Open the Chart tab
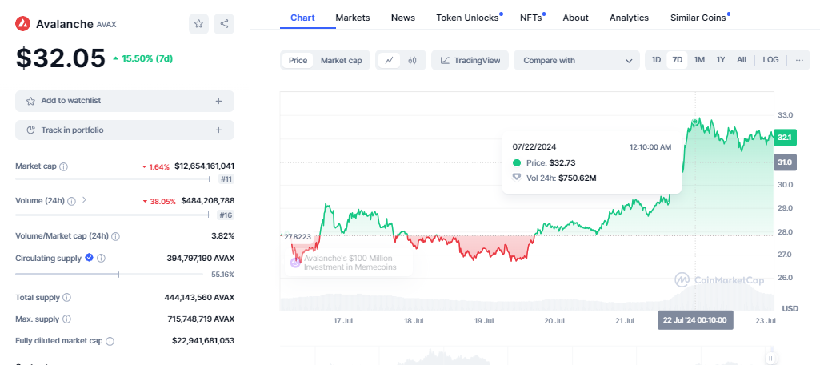 [x=302, y=18]
